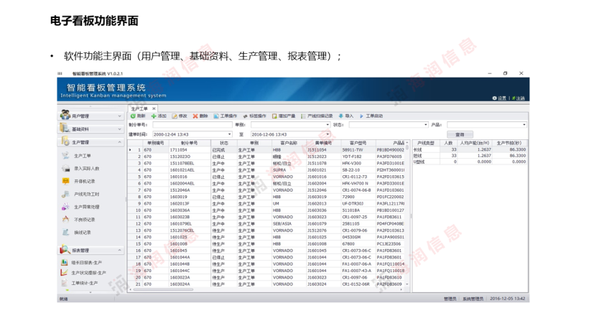Image resolution: width=589 pixels, height=331 pixels.
Task: Open 标签操作 label operations
Action: click(254, 116)
